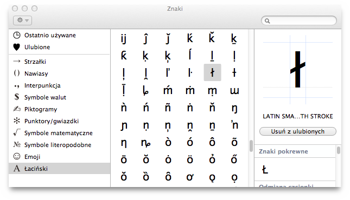Select the j with circumflex character
Viewport: 350px width, 200px height.
pyautogui.click(x=146, y=38)
